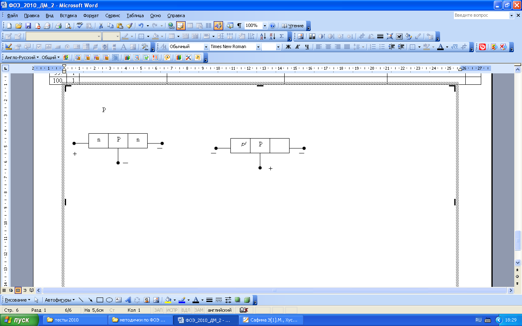The image size is (522, 326).
Task: Select the Oval drawing tool
Action: click(109, 300)
